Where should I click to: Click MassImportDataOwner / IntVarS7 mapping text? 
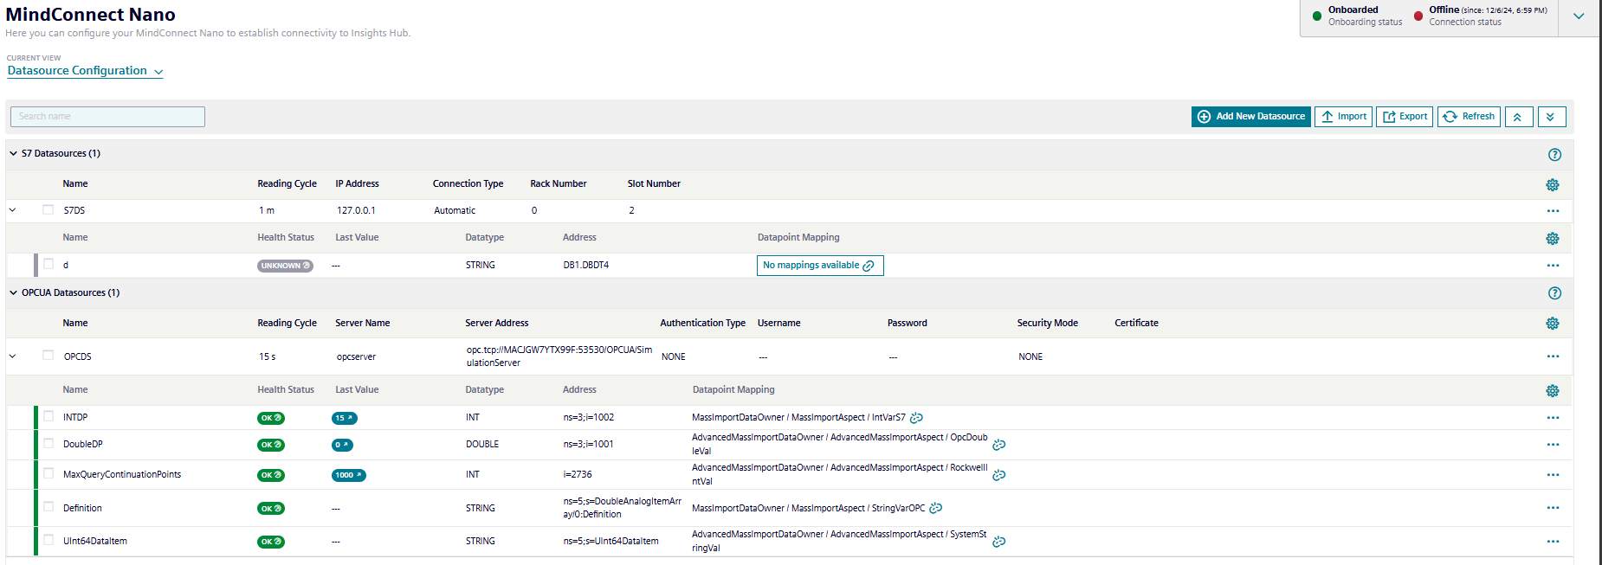point(798,417)
